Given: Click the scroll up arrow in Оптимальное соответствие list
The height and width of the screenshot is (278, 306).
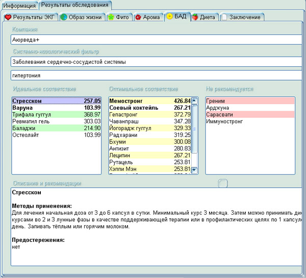Looking at the screenshot, I should tap(194, 101).
